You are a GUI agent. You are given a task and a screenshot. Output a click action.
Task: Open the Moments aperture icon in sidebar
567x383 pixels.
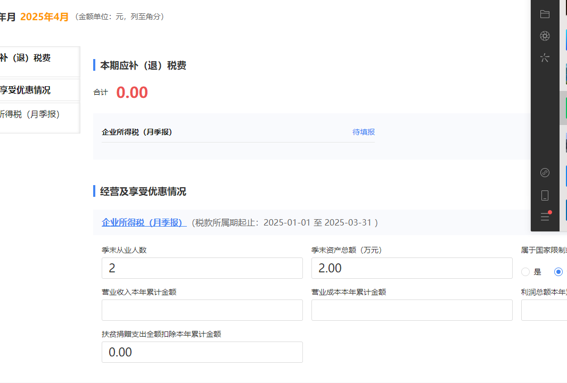click(545, 36)
